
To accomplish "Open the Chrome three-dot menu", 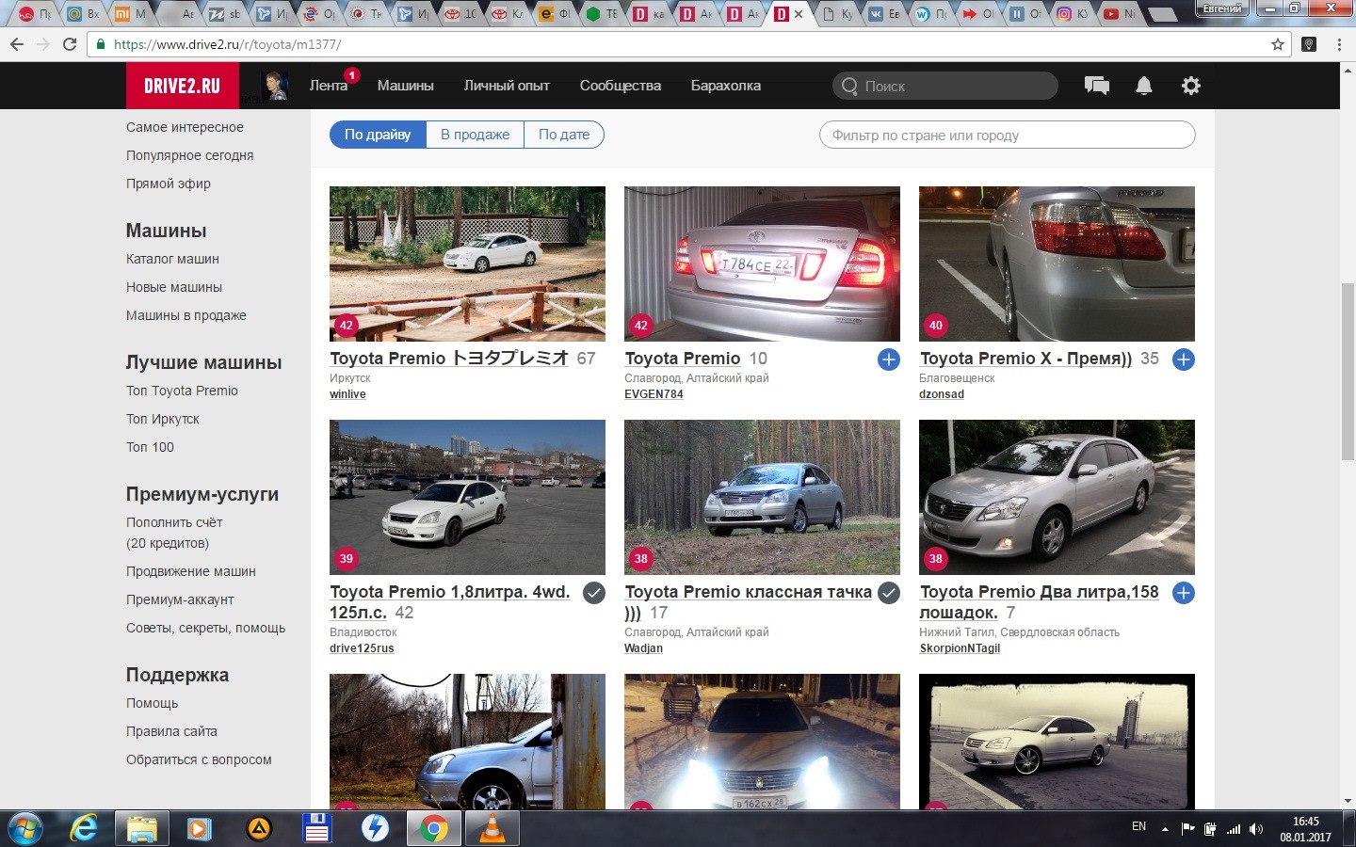I will (1339, 44).
